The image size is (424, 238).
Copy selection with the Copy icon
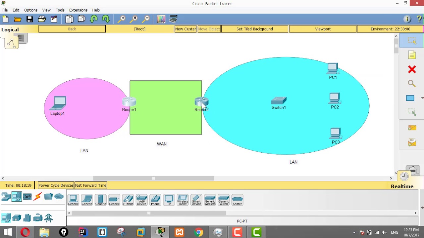pos(69,19)
